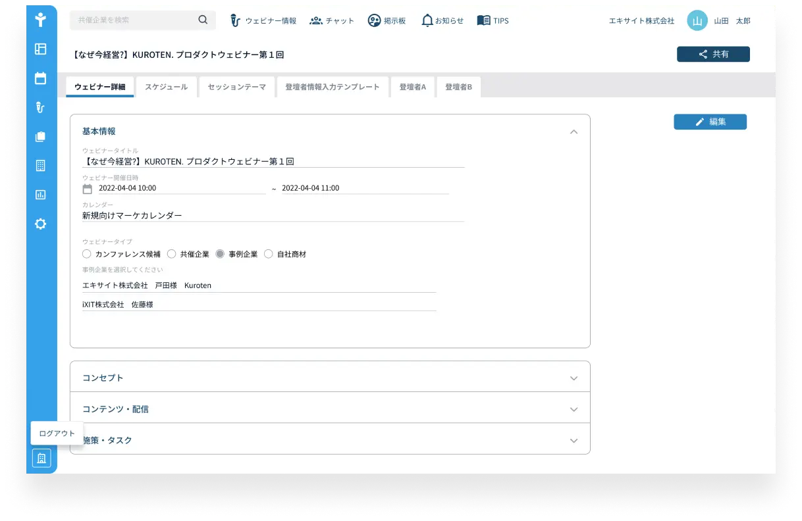Select the 事例企業 radio button
Image resolution: width=802 pixels, height=521 pixels.
221,254
